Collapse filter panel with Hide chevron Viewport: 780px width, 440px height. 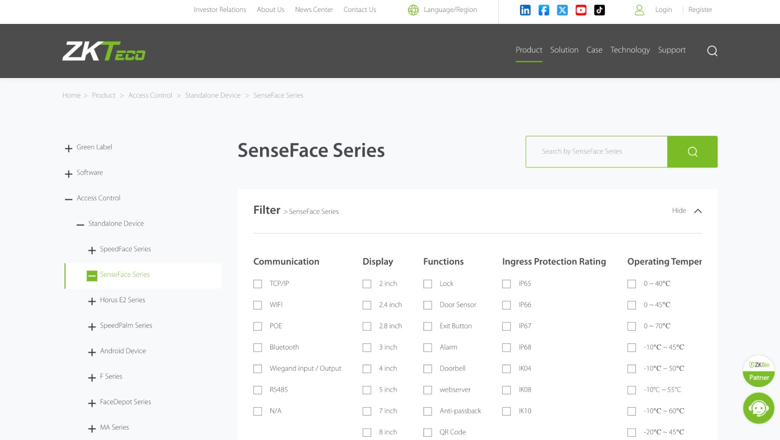(x=698, y=211)
